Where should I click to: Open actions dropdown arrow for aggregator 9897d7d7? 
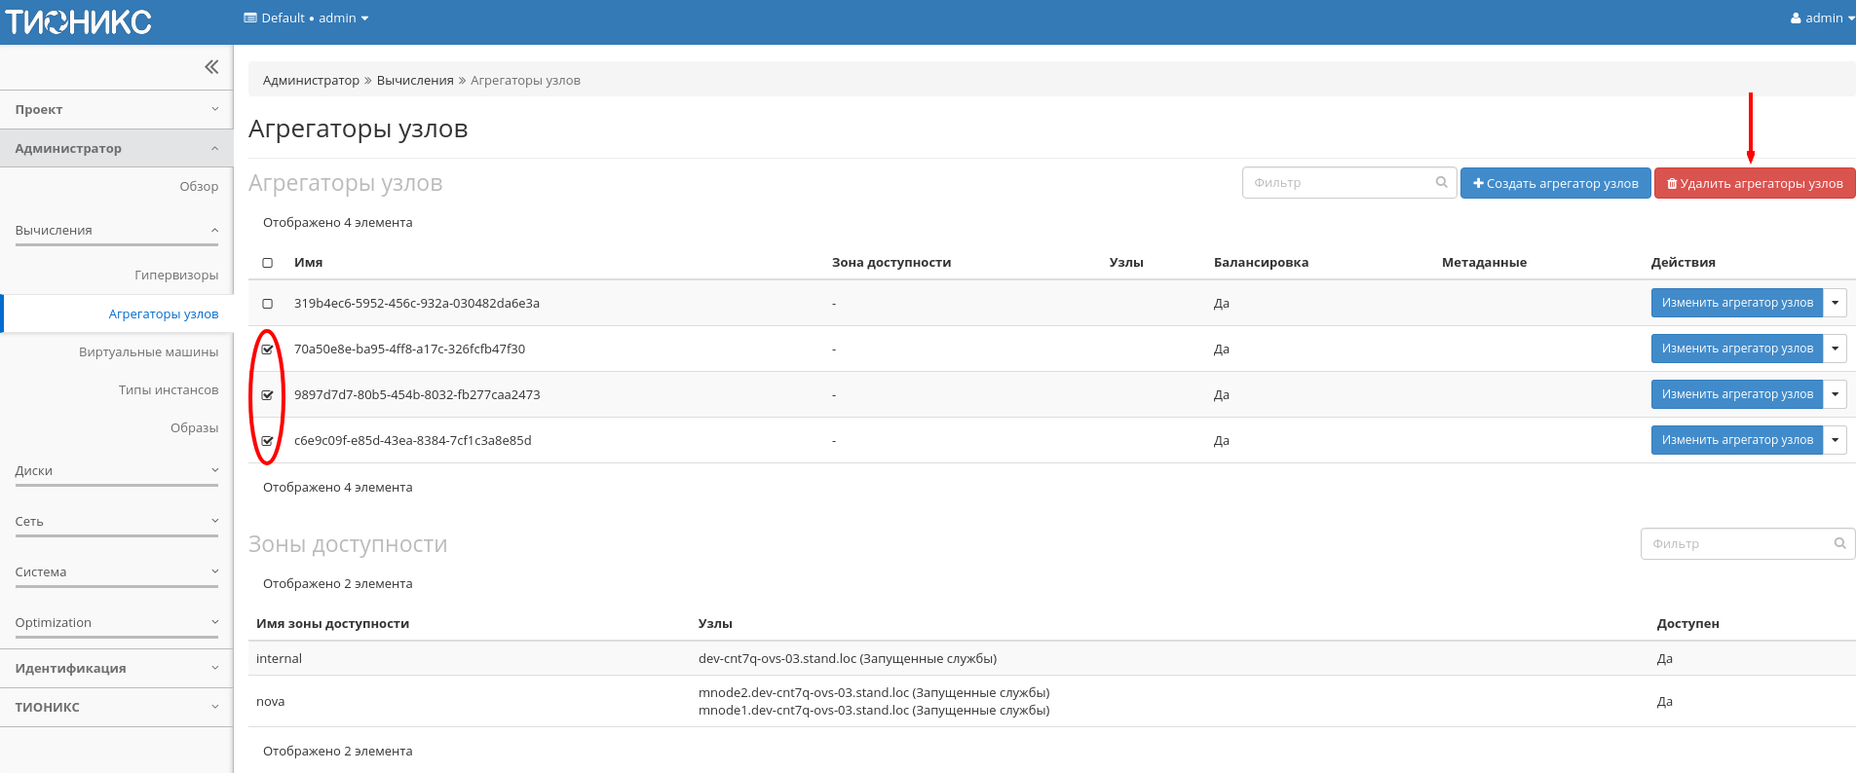tap(1835, 394)
